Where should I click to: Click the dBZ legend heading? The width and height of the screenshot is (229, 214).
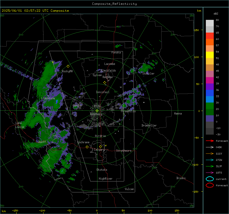[x=216, y=13]
